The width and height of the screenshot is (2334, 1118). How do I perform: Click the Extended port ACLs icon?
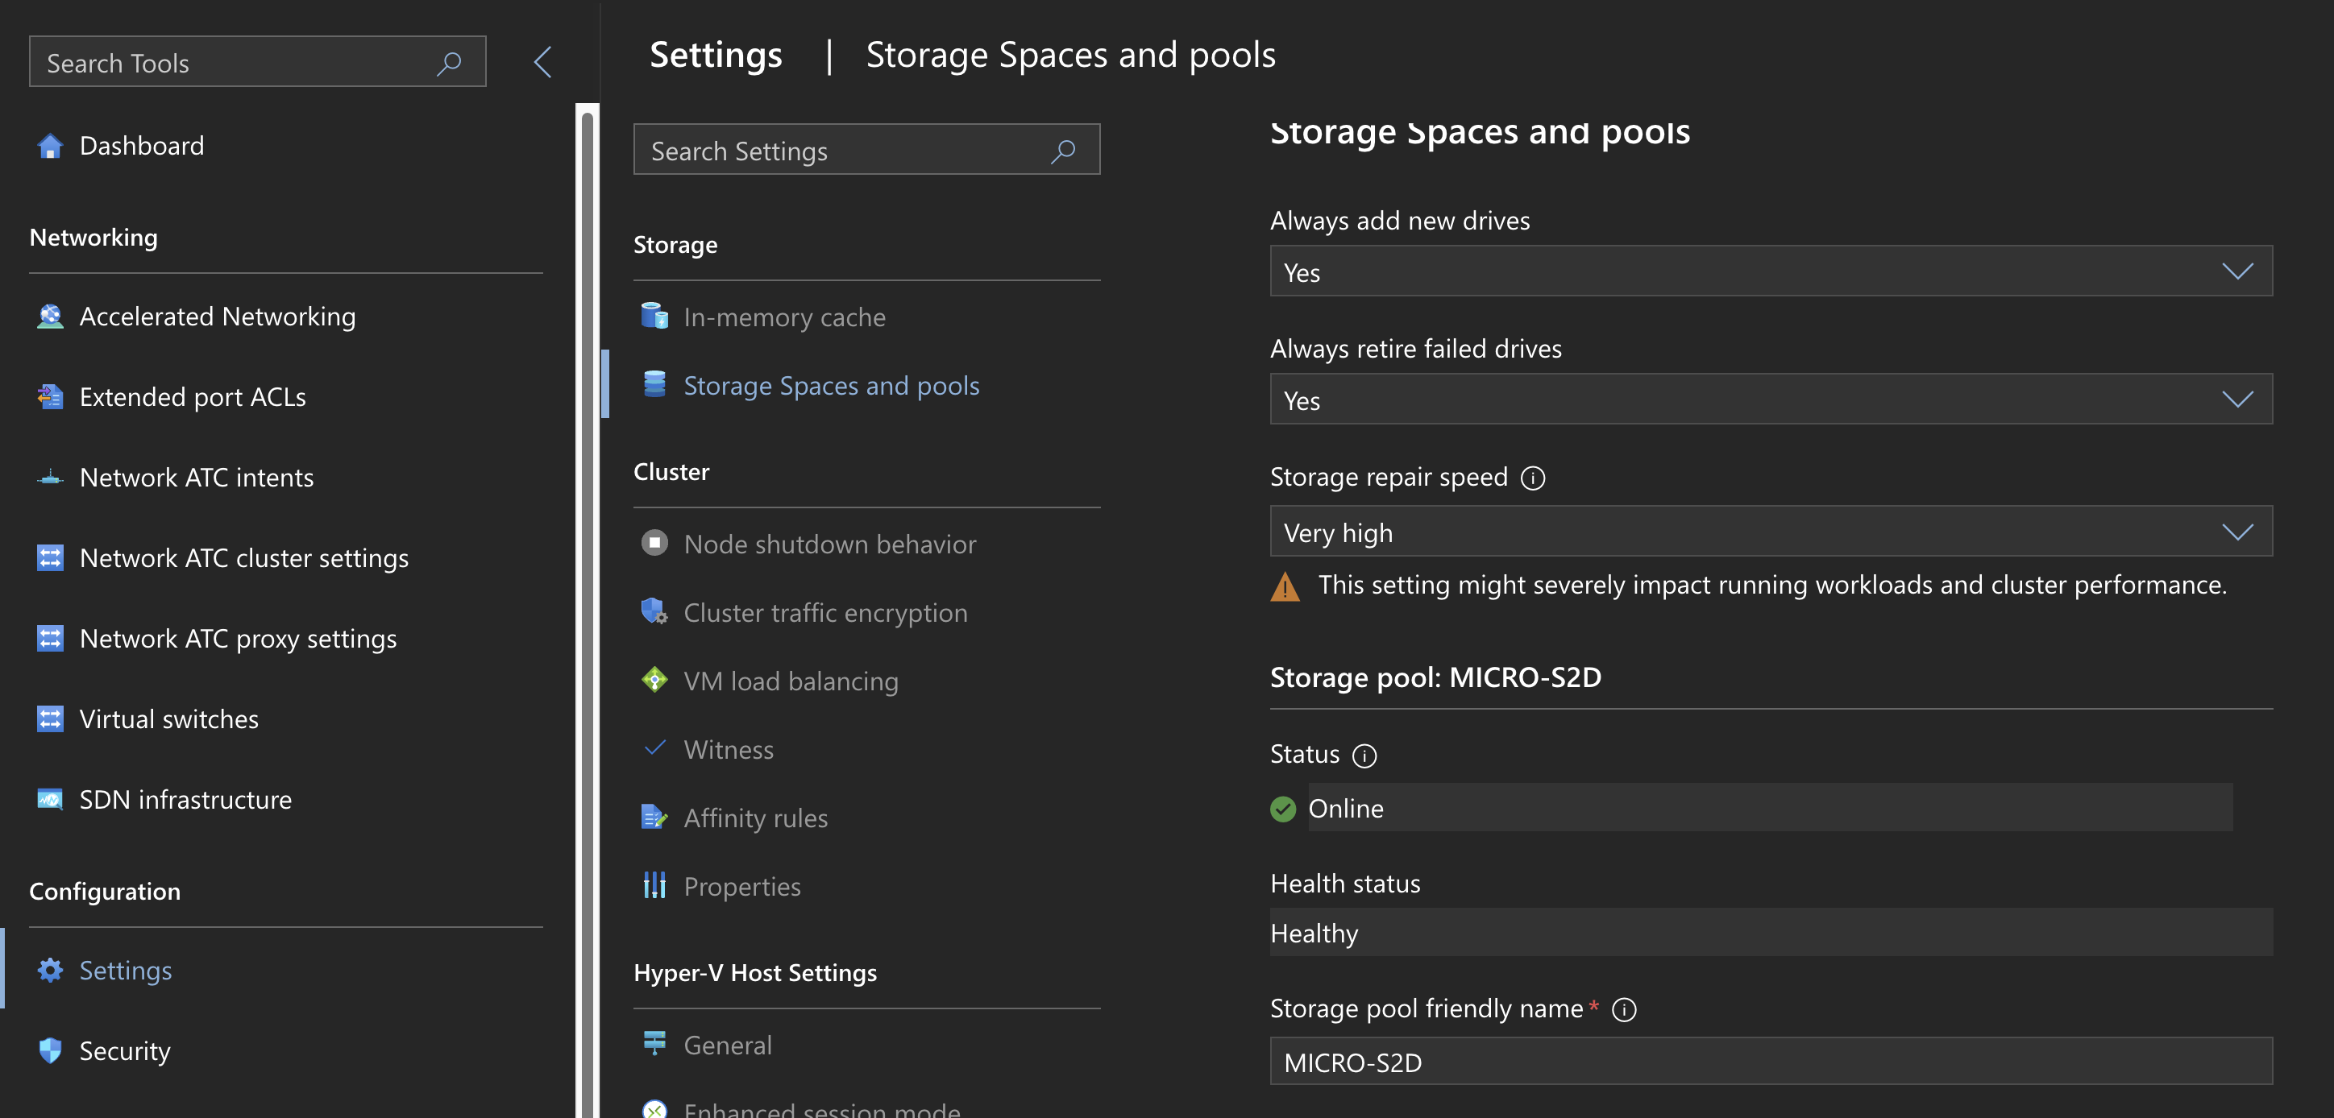(x=50, y=396)
